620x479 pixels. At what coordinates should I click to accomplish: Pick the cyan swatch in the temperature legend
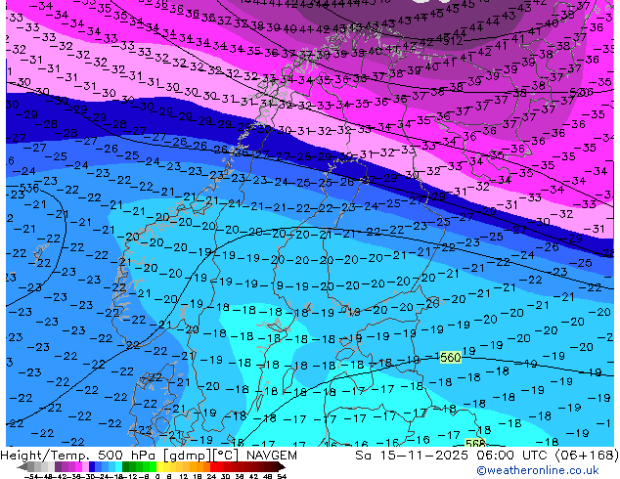point(118,466)
